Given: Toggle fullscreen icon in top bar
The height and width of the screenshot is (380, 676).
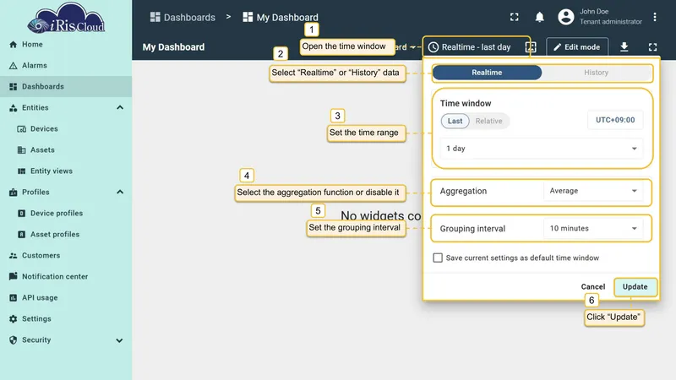Looking at the screenshot, I should pos(515,17).
